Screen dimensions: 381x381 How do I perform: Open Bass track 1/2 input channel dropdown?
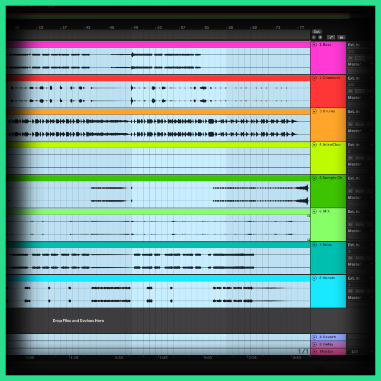coord(360,51)
